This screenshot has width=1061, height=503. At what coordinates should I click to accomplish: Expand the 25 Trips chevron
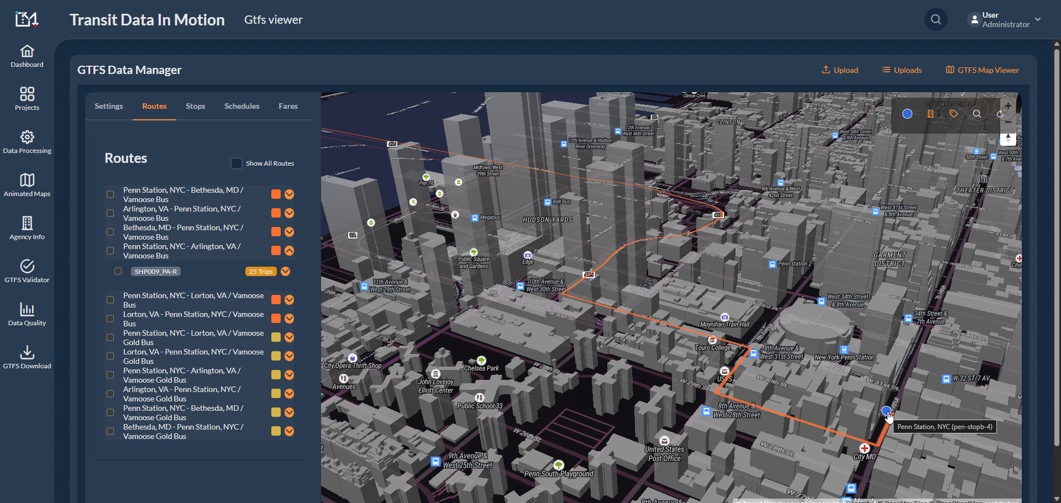point(286,271)
